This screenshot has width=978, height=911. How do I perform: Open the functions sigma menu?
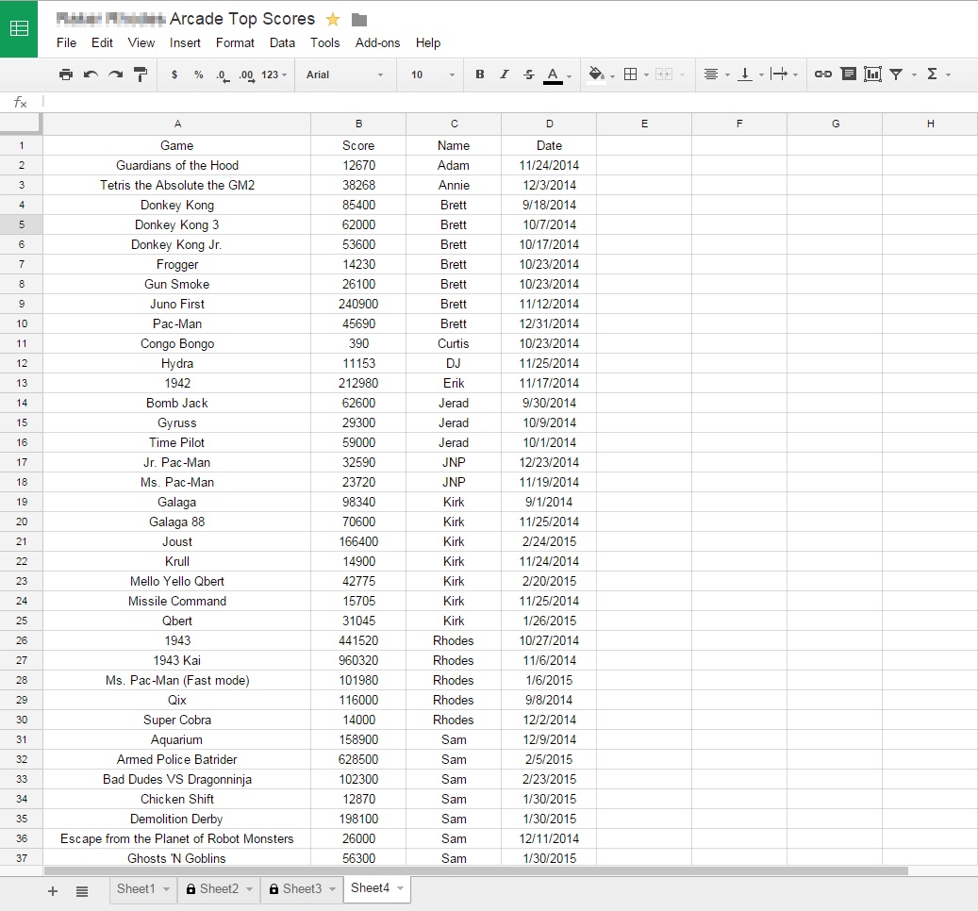click(933, 75)
